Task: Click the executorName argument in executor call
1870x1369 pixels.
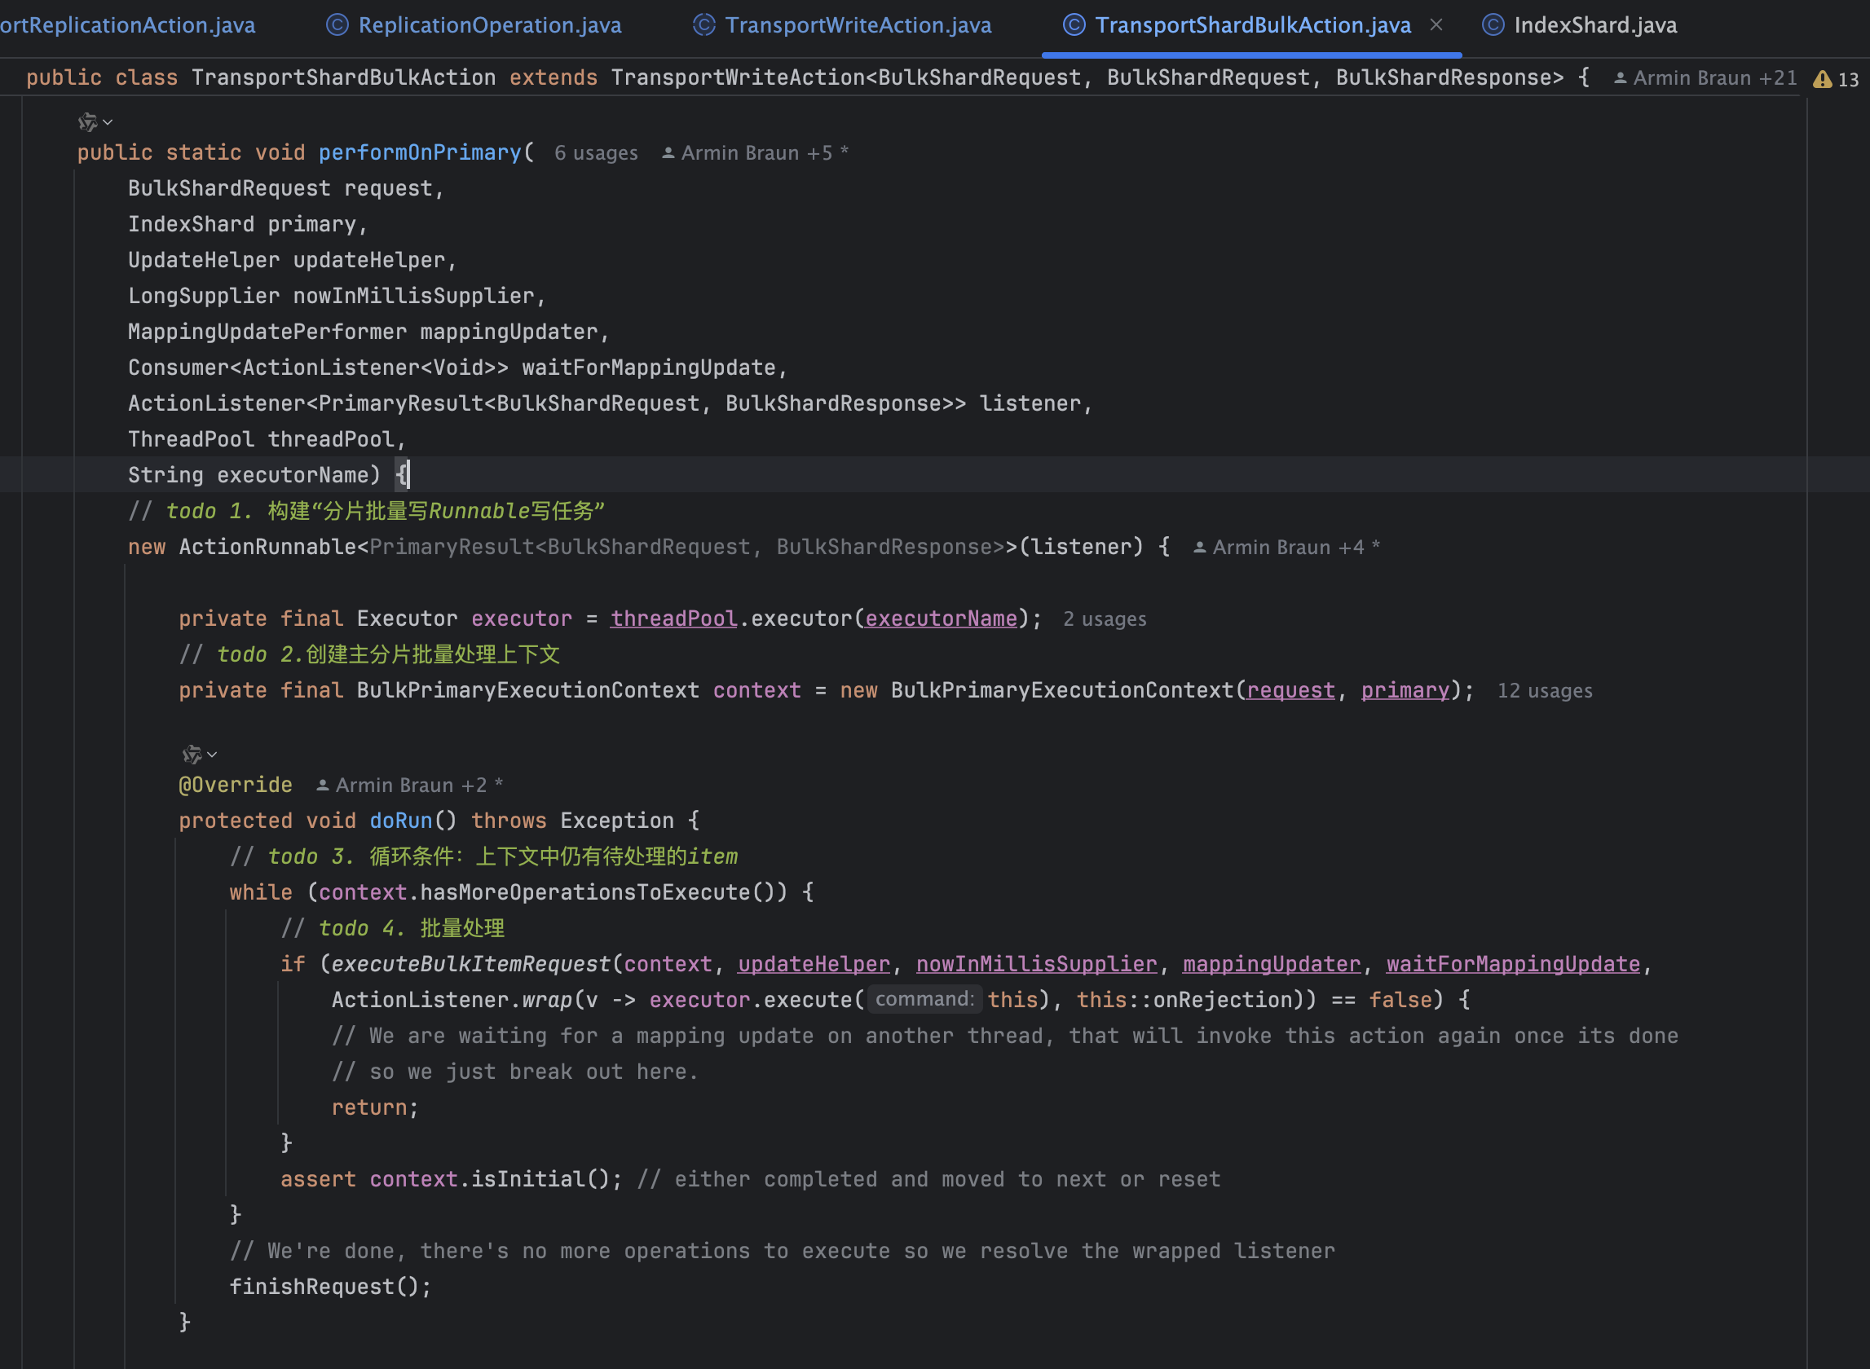Action: pos(941,619)
